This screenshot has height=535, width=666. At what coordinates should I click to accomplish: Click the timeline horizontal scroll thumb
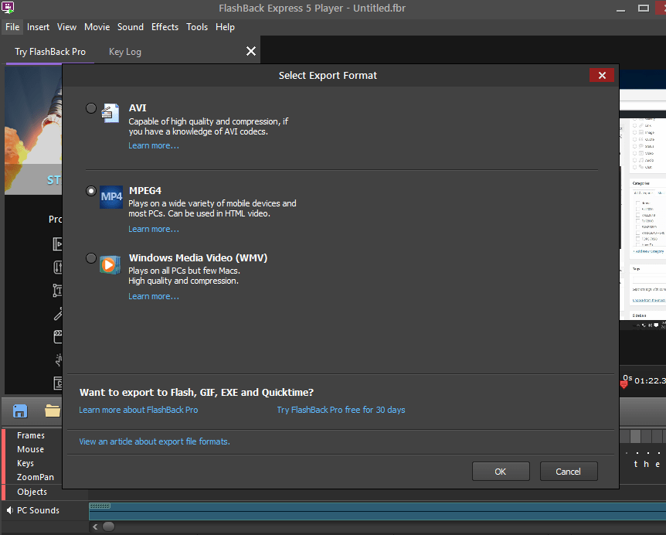[x=109, y=527]
